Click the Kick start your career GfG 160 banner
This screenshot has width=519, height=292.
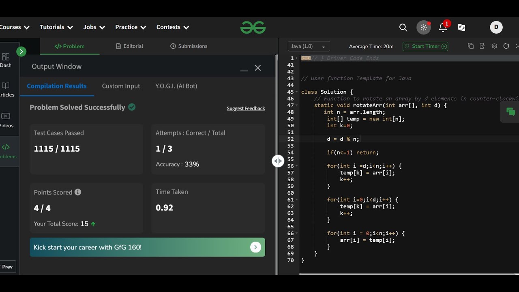point(148,247)
